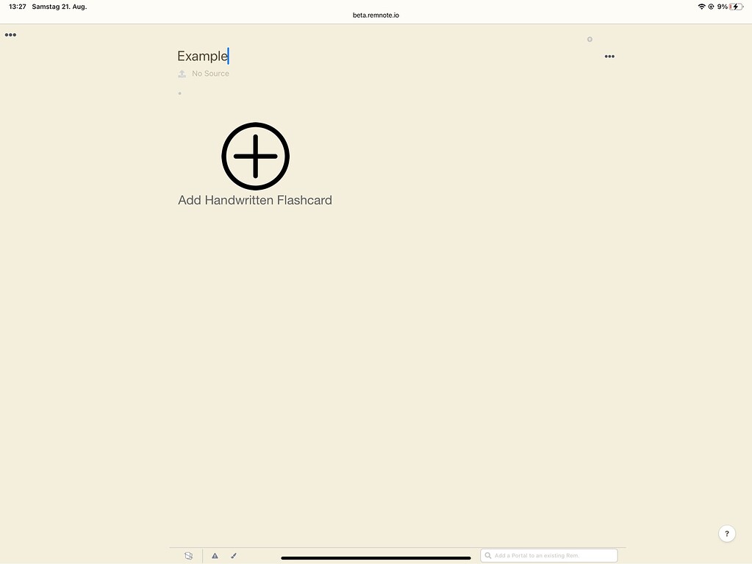Click the No Source link
Image resolution: width=752 pixels, height=564 pixels.
[210, 74]
